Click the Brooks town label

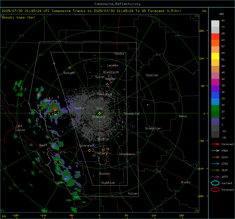coord(186,182)
